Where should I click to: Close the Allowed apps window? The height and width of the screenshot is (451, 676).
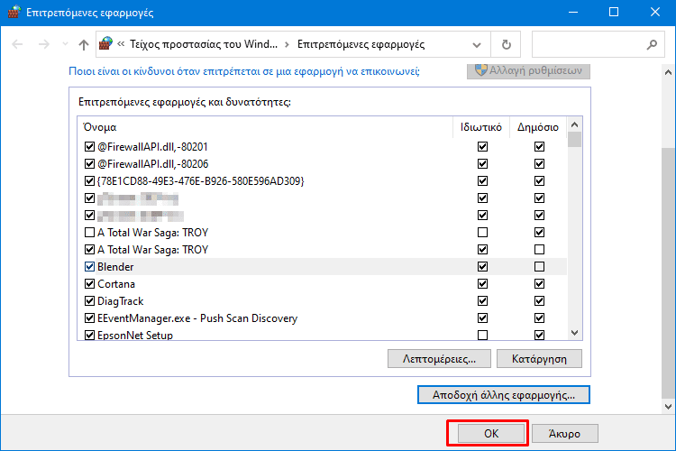(x=655, y=12)
